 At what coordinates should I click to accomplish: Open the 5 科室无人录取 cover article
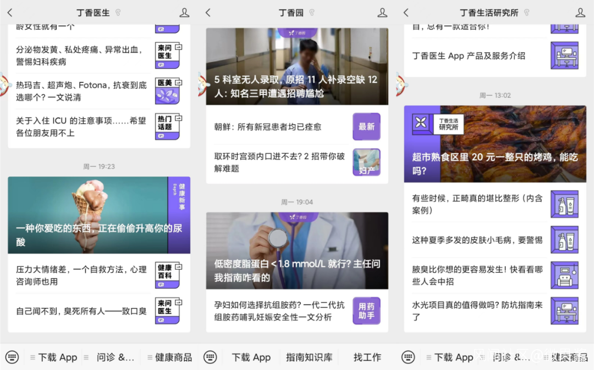tap(297, 66)
